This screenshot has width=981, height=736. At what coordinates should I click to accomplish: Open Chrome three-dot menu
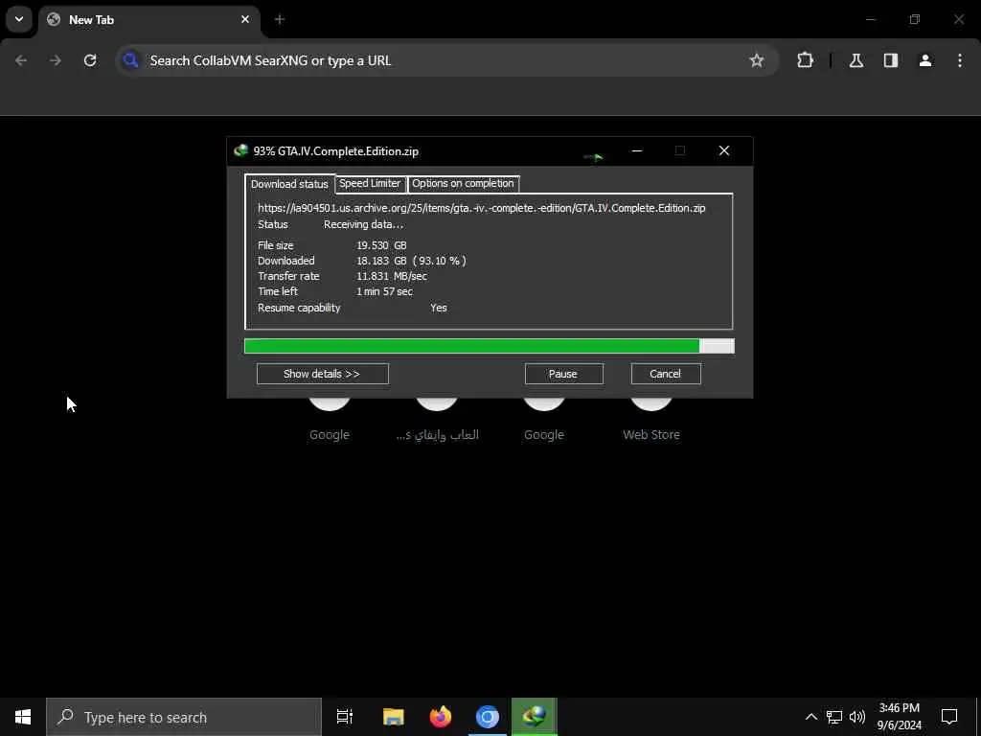[960, 60]
